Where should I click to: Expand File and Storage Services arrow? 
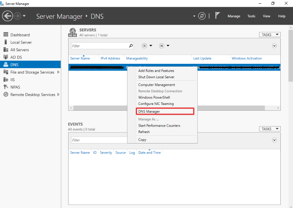point(58,72)
